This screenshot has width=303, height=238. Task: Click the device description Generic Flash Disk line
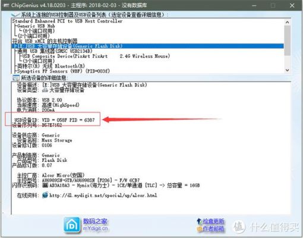pyautogui.click(x=94, y=85)
